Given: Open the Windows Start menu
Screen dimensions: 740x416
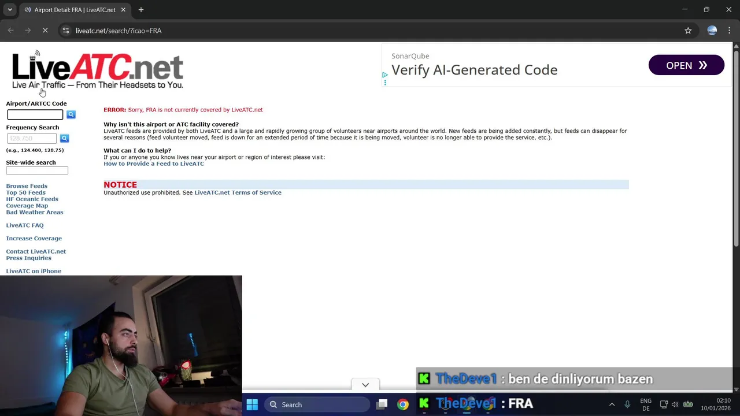Looking at the screenshot, I should (x=252, y=404).
